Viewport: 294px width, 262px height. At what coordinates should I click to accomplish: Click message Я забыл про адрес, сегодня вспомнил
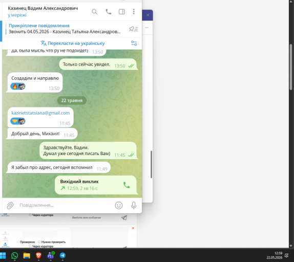tap(59, 167)
